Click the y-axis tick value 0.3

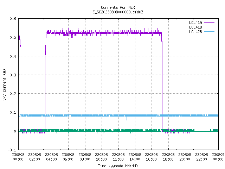(13, 75)
